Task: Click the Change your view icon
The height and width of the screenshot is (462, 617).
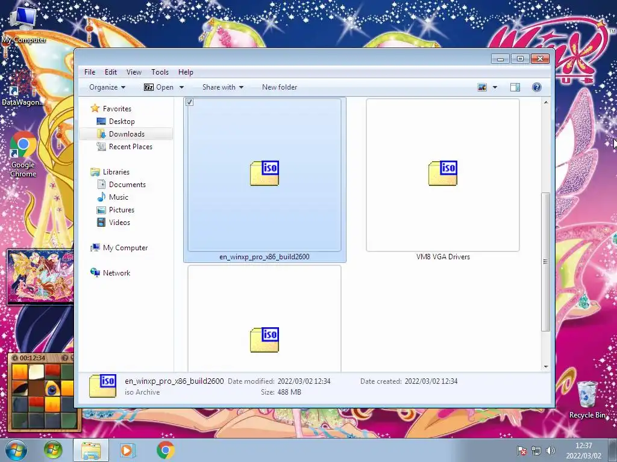Action: (x=482, y=87)
